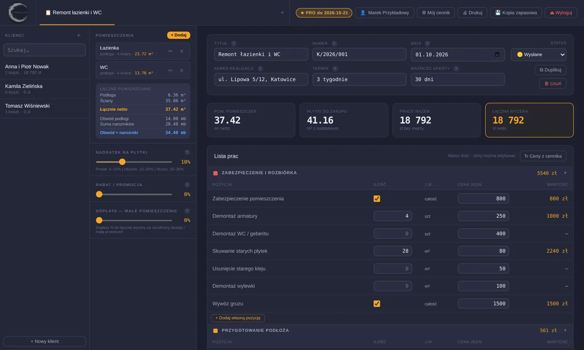
Task: Click the help icon beside Numer
Action: (x=334, y=43)
